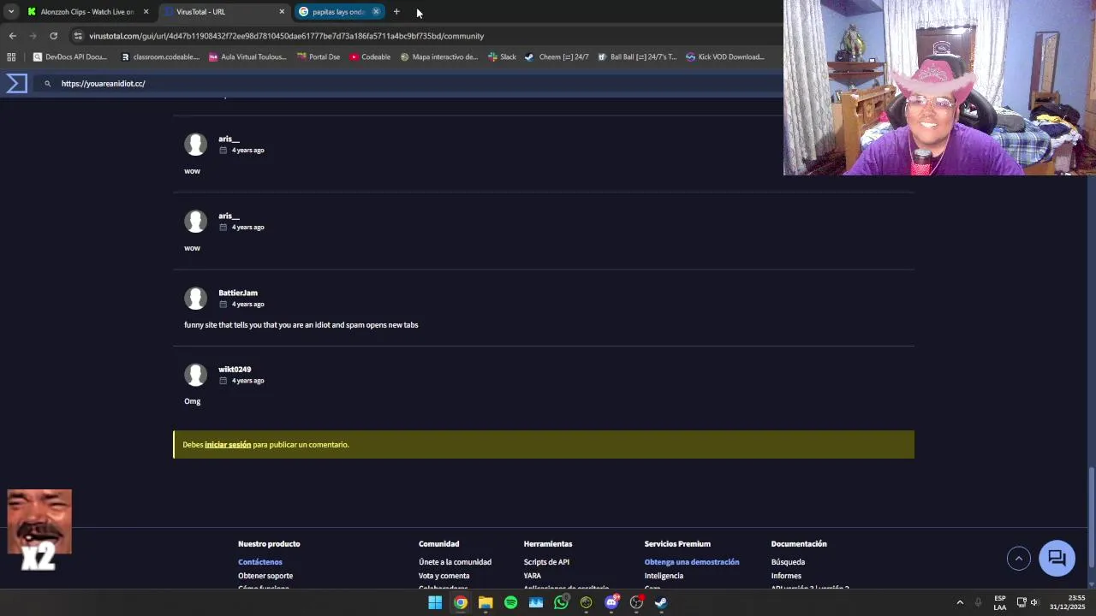Image resolution: width=1096 pixels, height=616 pixels.
Task: Click the search magnifier icon in VirusTotal bar
Action: point(48,84)
